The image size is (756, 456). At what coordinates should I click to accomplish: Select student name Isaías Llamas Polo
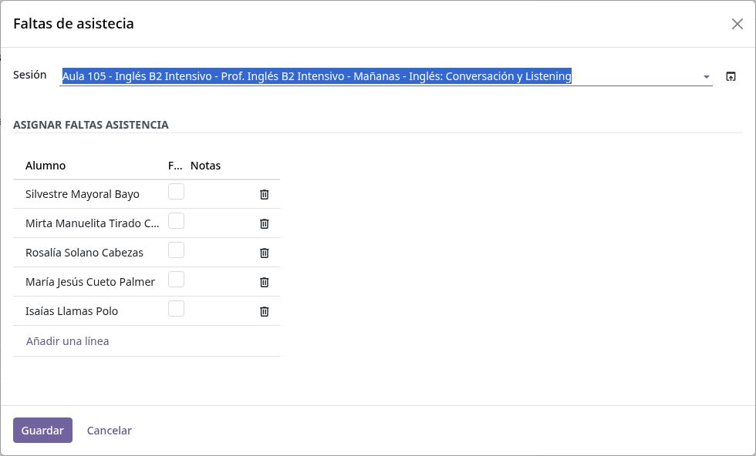click(x=72, y=311)
